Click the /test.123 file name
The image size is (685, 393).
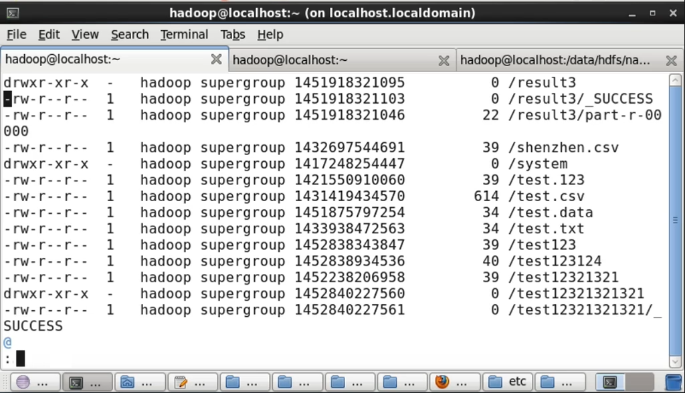[x=547, y=180]
